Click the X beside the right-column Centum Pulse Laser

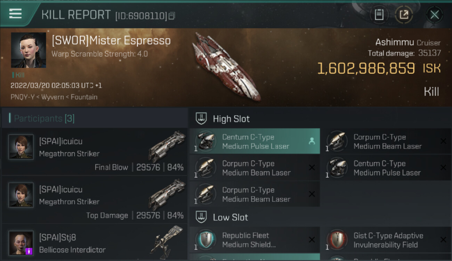[443, 167]
